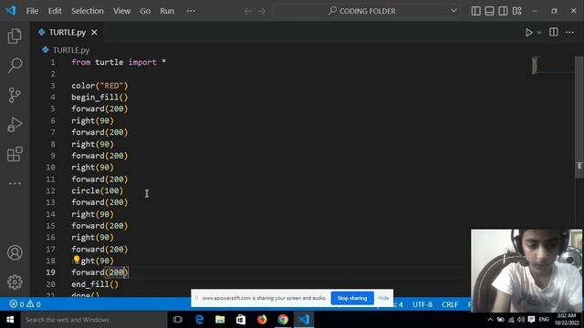Close the TURTLE.py tab
The image size is (584, 328).
tap(94, 33)
